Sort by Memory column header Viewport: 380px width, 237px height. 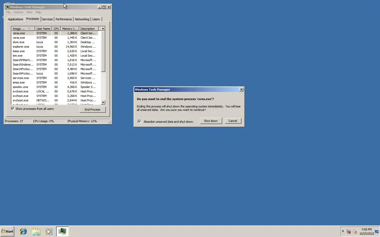click(x=70, y=29)
